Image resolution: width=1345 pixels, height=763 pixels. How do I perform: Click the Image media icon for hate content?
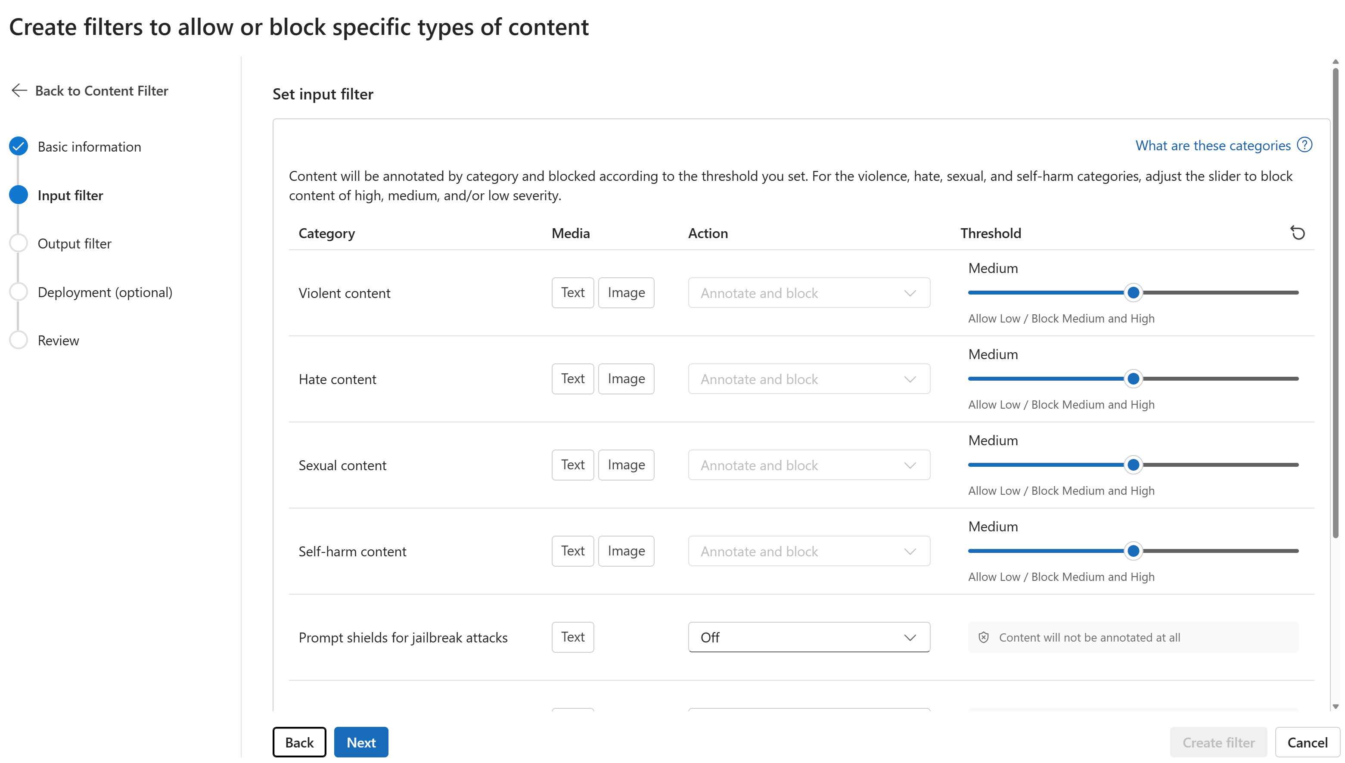(x=626, y=378)
